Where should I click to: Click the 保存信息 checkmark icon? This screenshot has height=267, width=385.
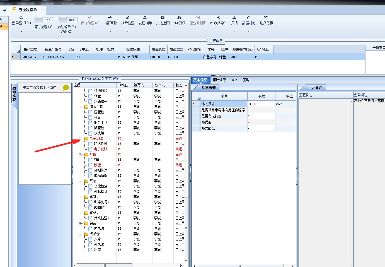click(89, 18)
